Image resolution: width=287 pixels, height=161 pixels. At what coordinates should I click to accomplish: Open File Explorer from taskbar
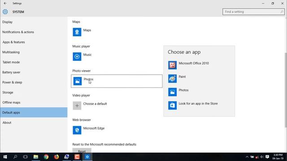click(36, 157)
